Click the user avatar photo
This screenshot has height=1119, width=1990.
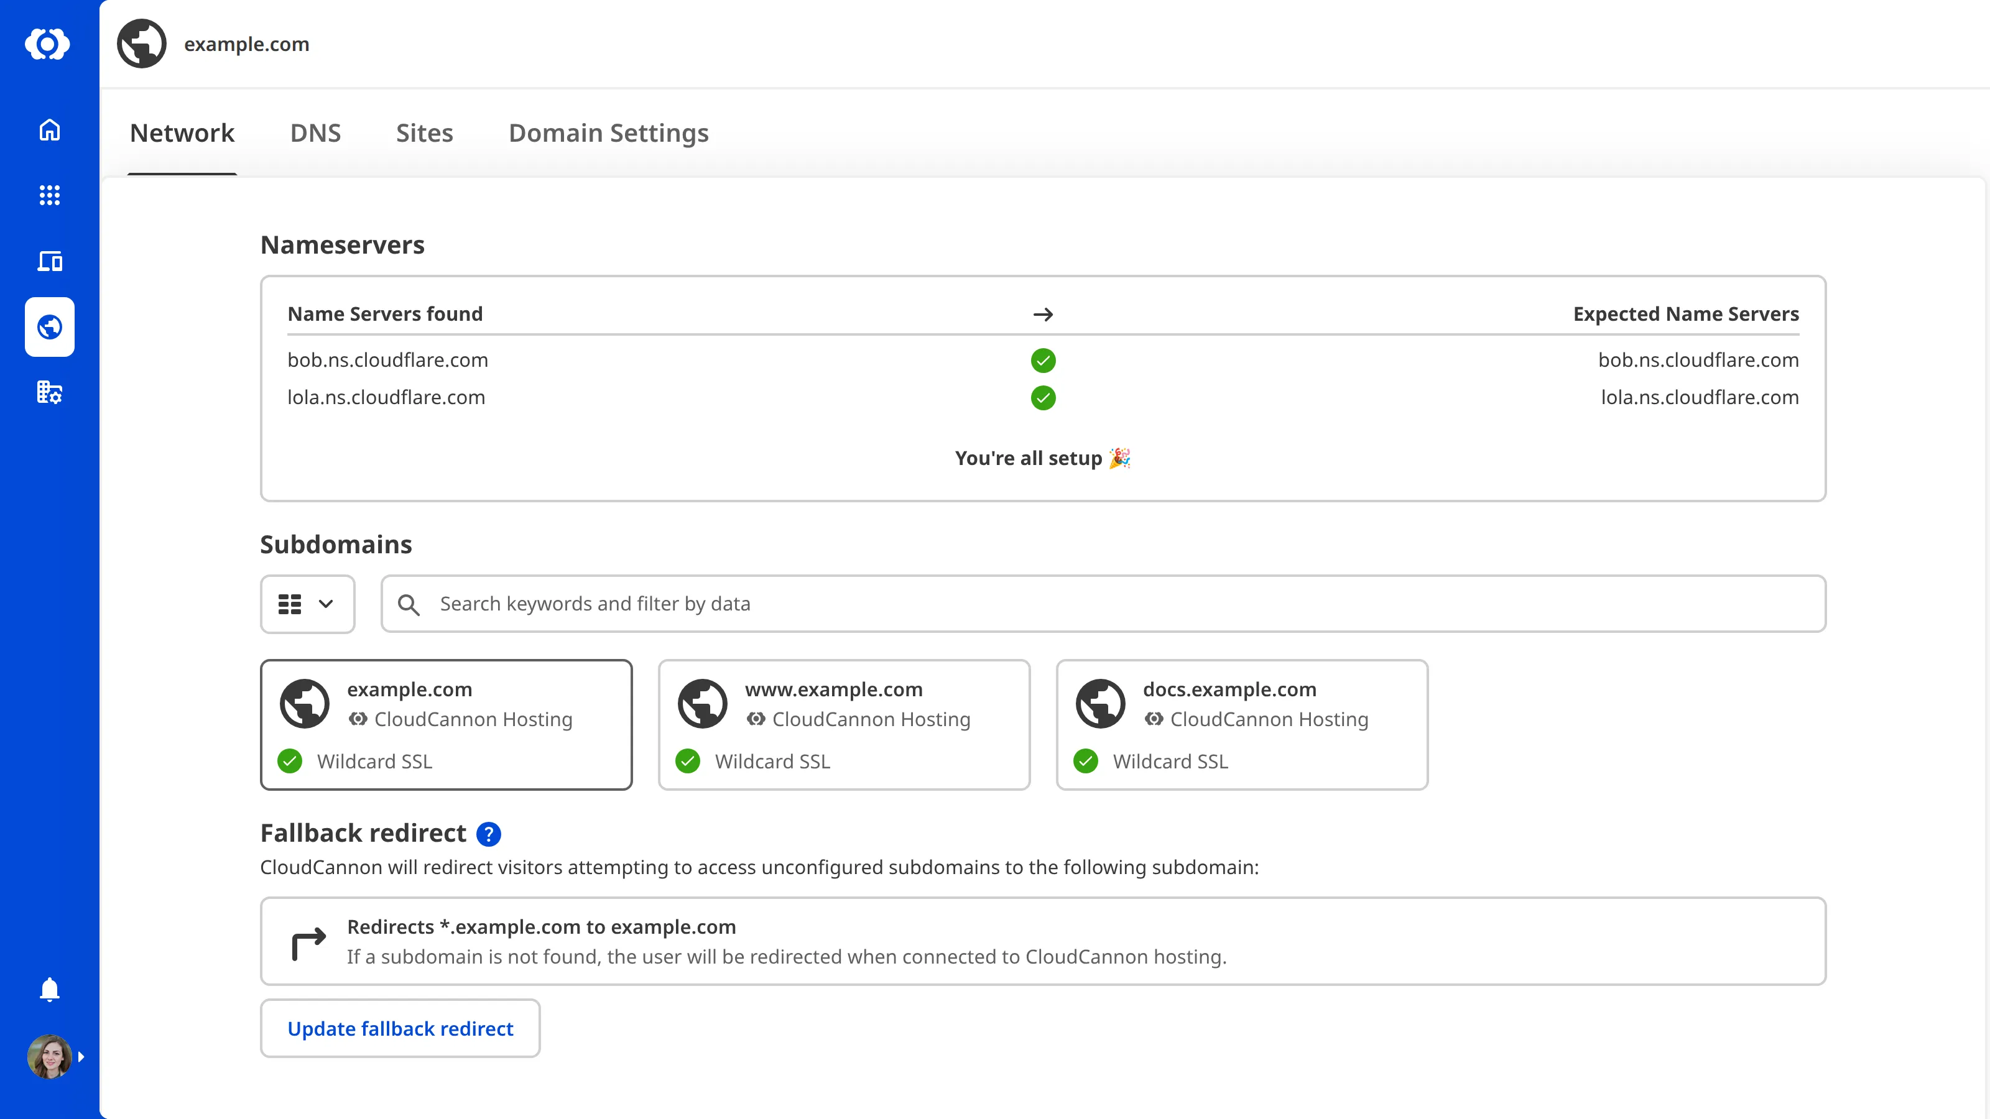coord(49,1056)
